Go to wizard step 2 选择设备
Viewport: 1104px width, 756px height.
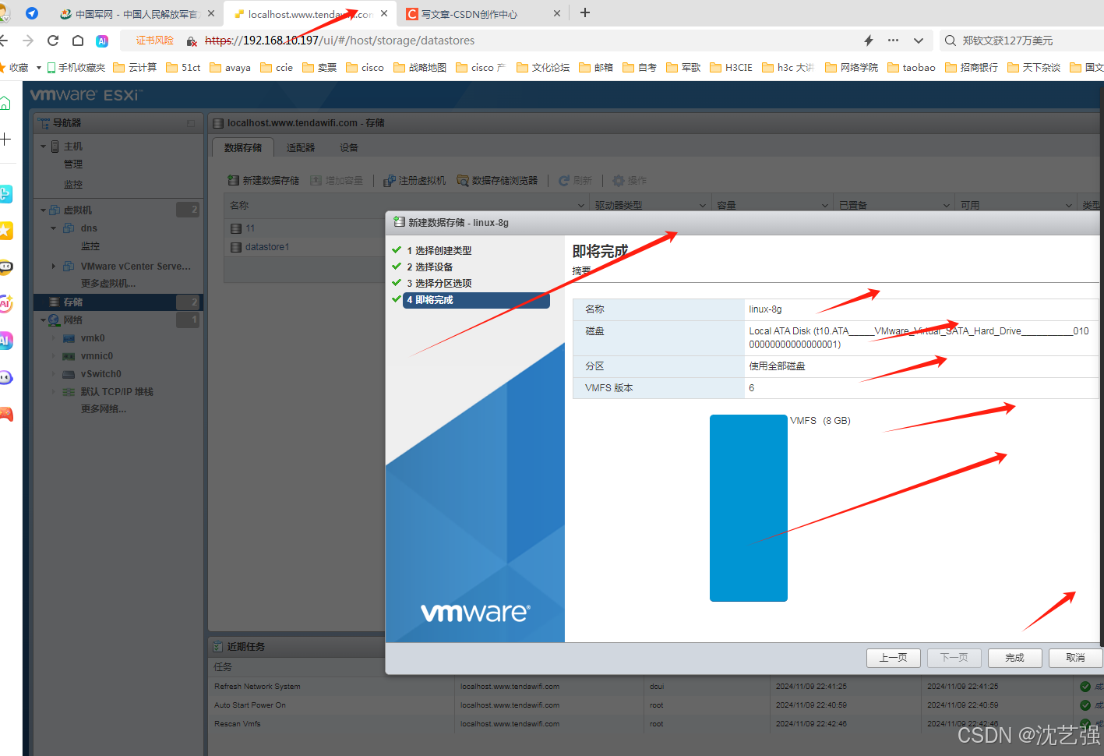[429, 267]
